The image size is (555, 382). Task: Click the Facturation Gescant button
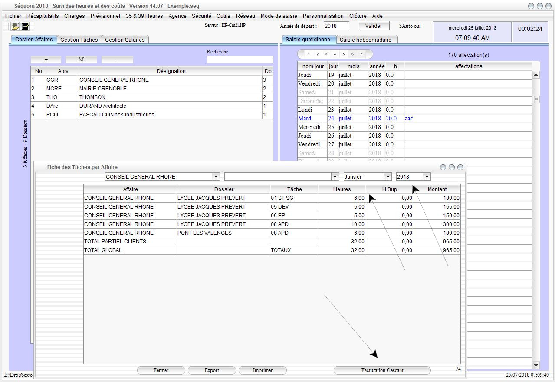tap(382, 370)
